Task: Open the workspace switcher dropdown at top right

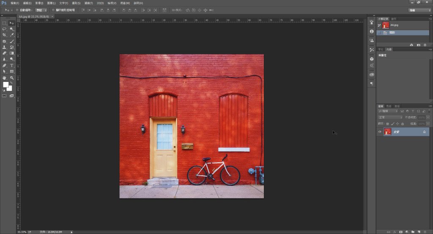Action: coord(419,10)
